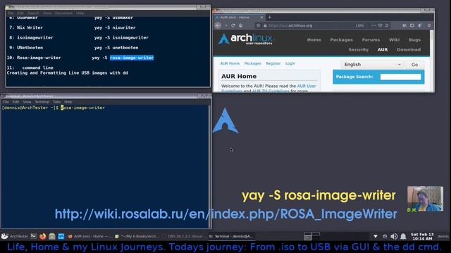
Task: Open Tabs menu in Terminal window
Action: (x=56, y=102)
